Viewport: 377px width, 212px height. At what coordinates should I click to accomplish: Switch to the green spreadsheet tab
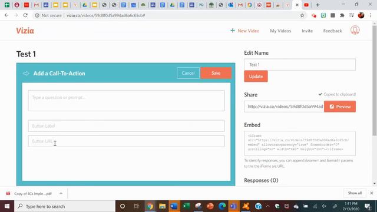coord(7,5)
